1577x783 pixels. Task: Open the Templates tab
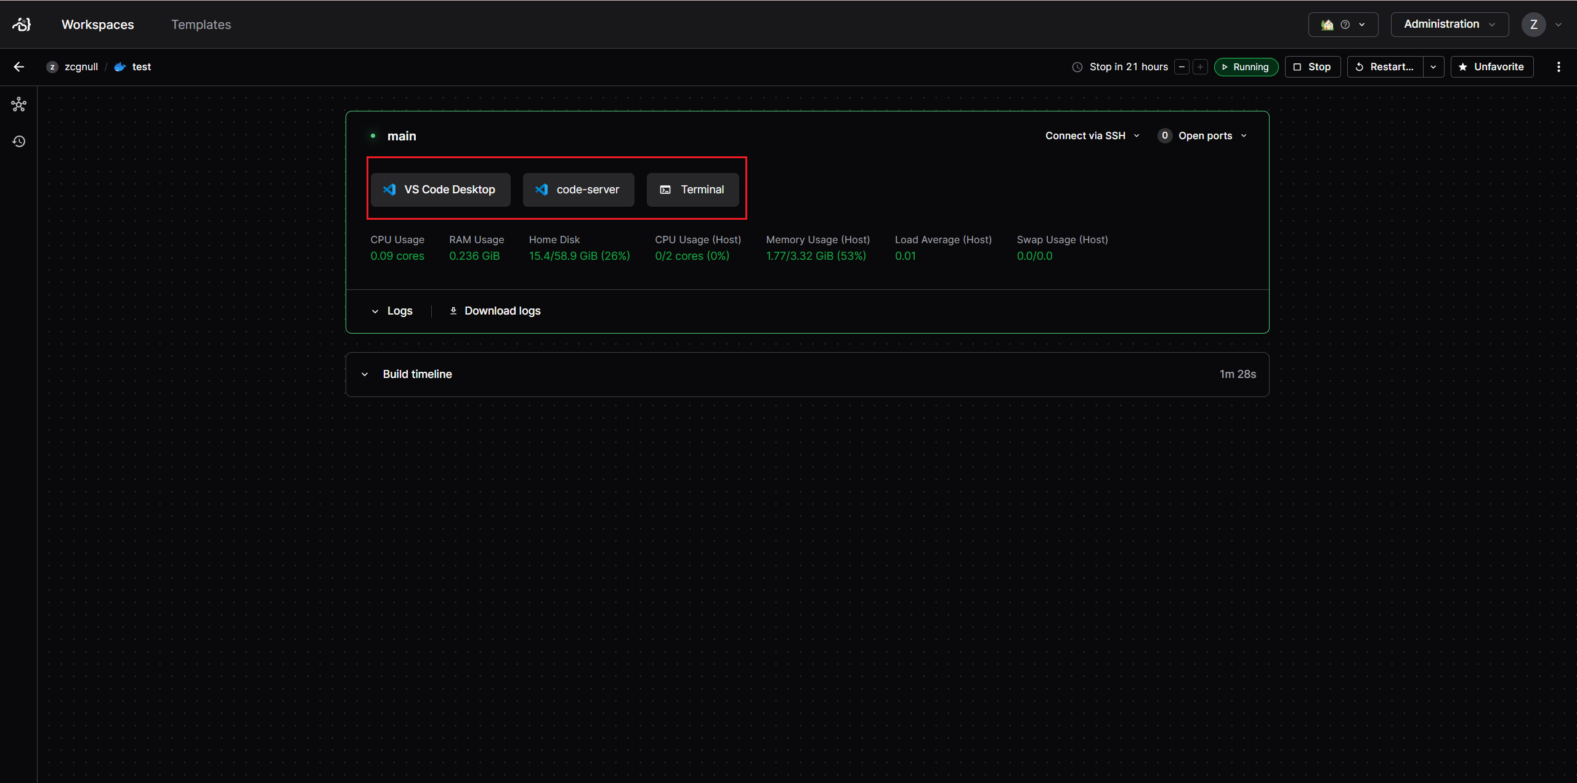(201, 25)
